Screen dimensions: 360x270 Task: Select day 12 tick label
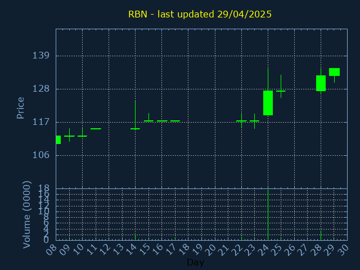105,250
